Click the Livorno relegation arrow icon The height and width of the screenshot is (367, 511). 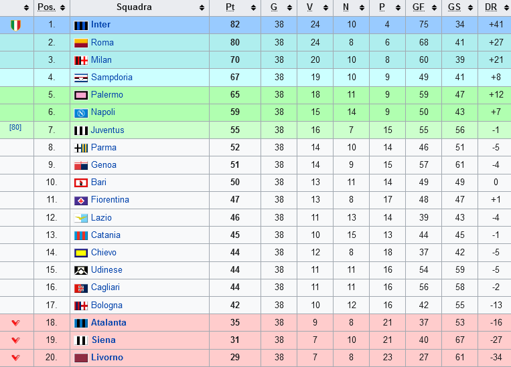click(x=15, y=358)
